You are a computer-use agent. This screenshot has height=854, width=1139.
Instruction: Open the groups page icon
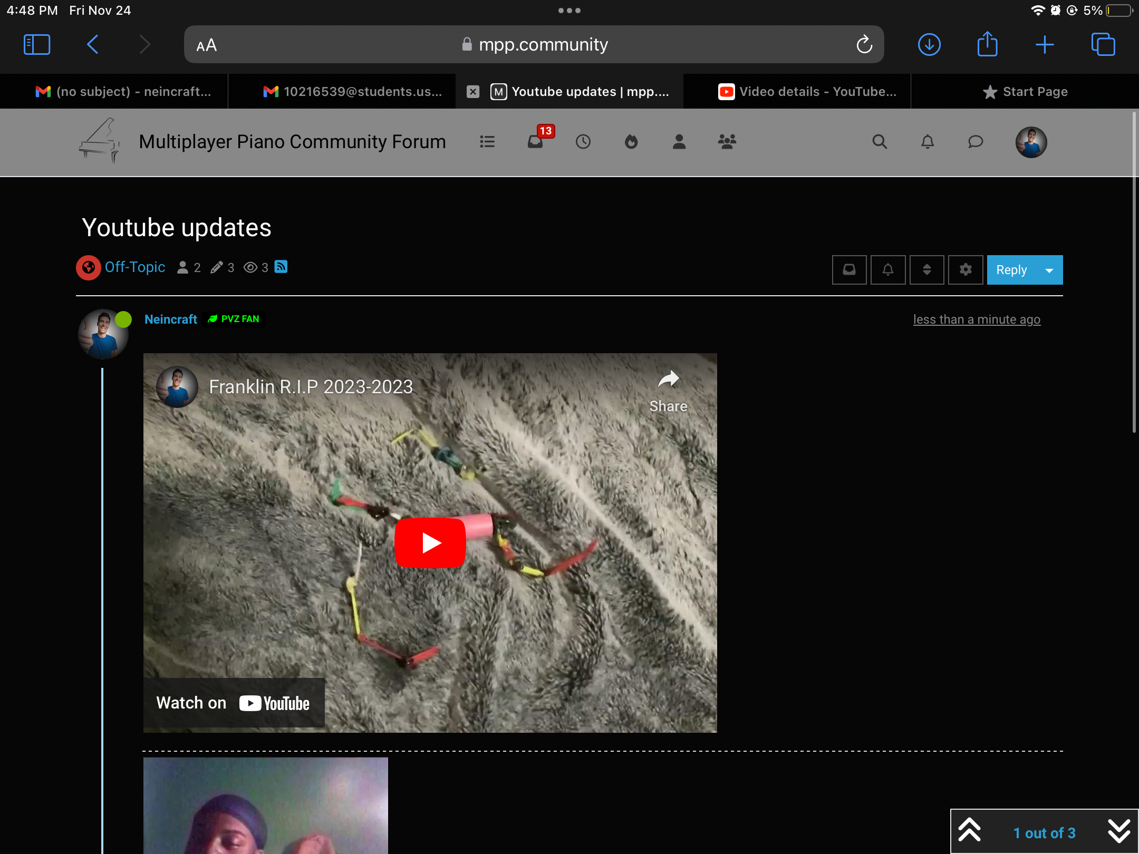tap(727, 142)
